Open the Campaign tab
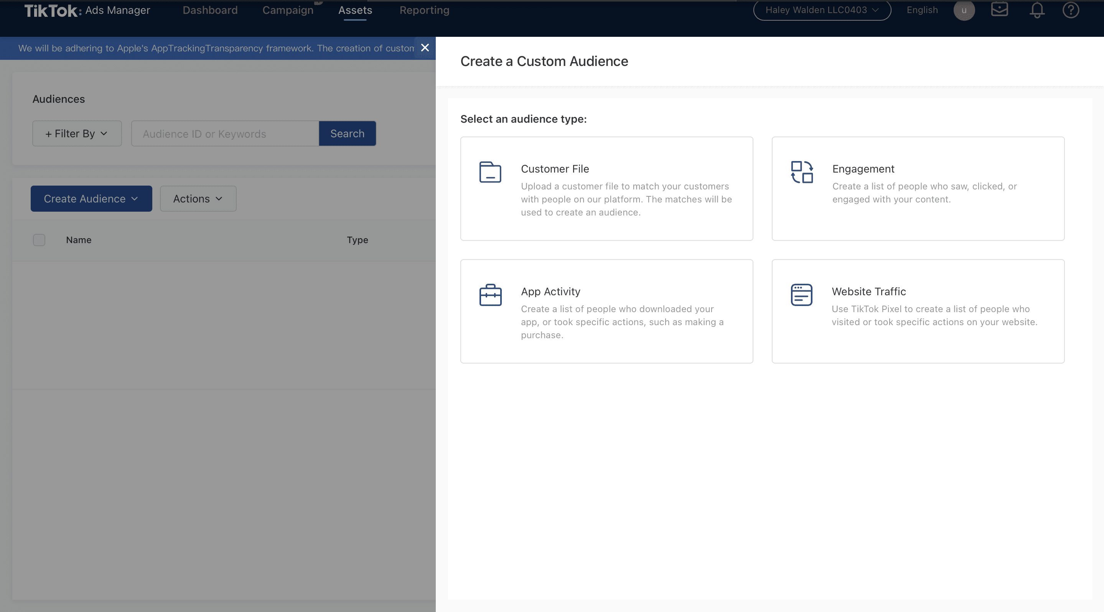 pyautogui.click(x=288, y=10)
